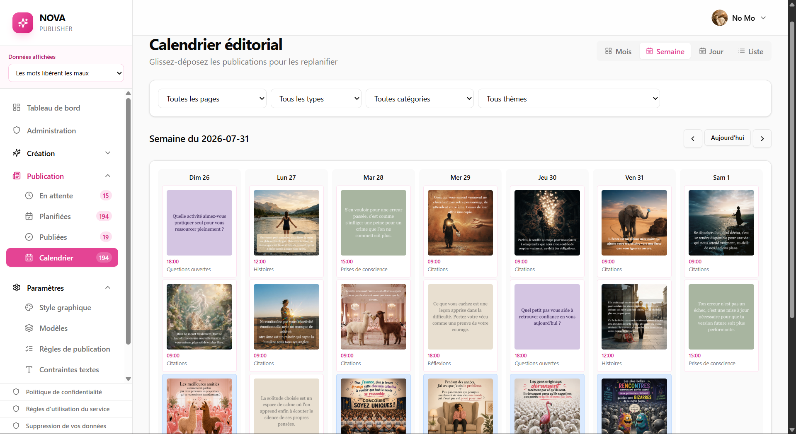Open the Tous les types filter

click(316, 99)
